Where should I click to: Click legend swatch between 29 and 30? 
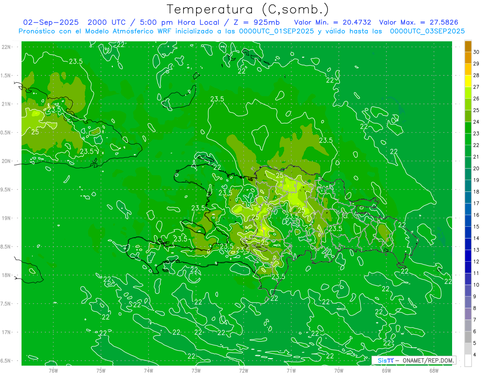[468, 58]
